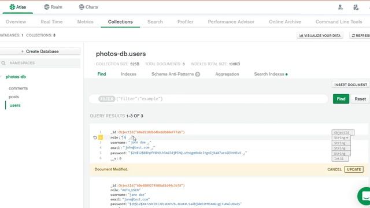Click the namespaces search magnifier icon
Viewport: 370px width, 208px height.
click(x=3, y=63)
